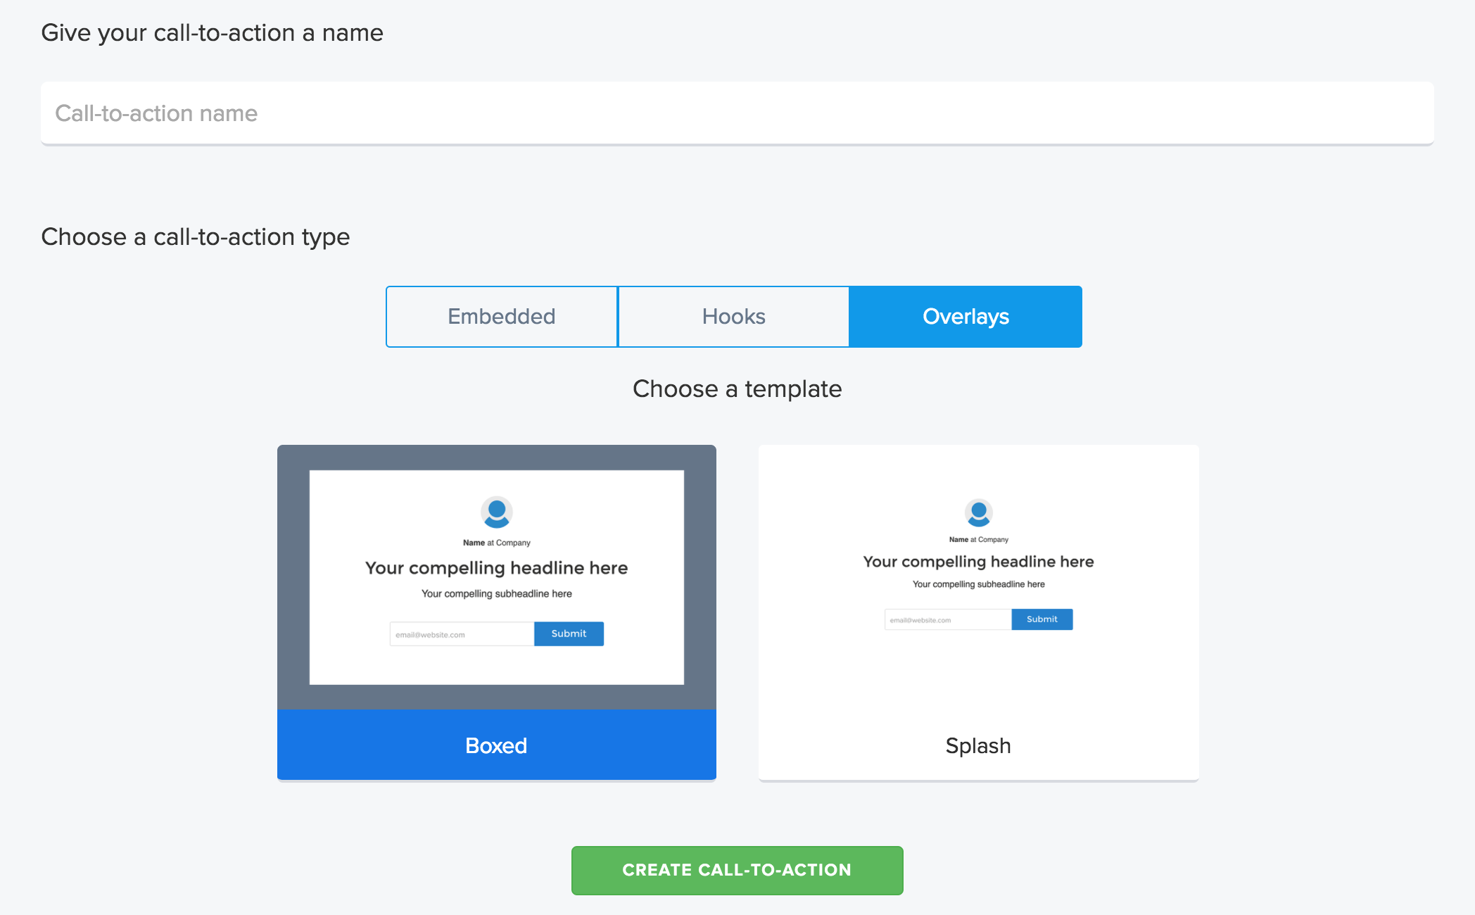Click email field in Splash preview
Image resolution: width=1475 pixels, height=915 pixels.
[947, 620]
